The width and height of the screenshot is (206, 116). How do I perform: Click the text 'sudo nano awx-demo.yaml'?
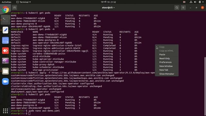click(x=44, y=111)
